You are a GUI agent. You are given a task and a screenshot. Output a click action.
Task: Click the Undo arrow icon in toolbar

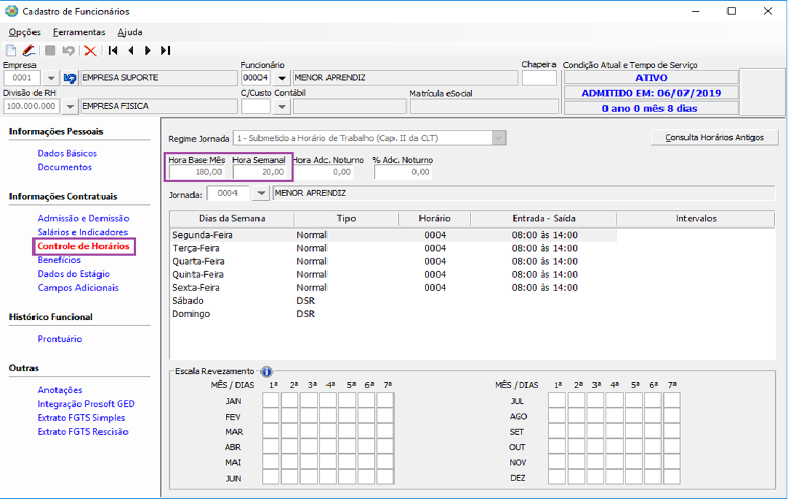pyautogui.click(x=68, y=51)
